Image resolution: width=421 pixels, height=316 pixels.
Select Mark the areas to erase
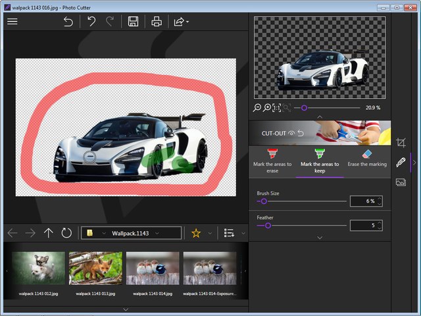coord(272,161)
